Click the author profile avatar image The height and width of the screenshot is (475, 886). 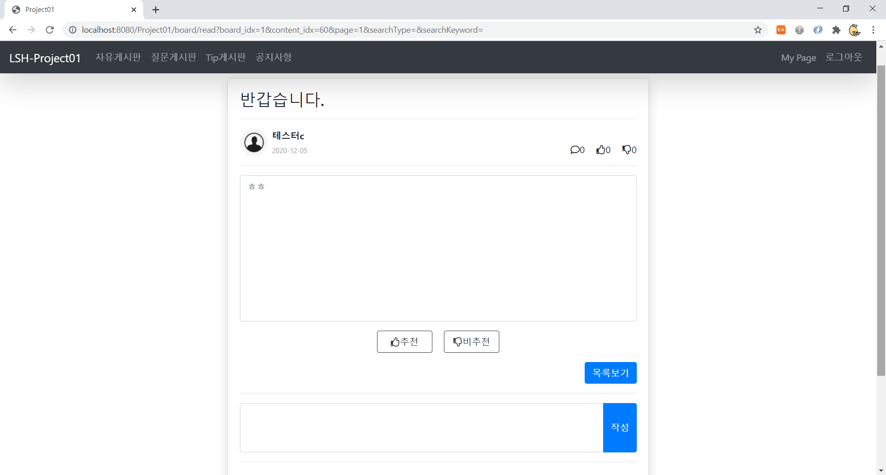click(x=254, y=142)
